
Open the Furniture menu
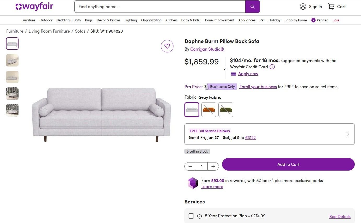click(x=28, y=20)
